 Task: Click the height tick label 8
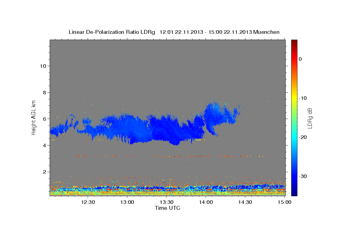point(44,92)
